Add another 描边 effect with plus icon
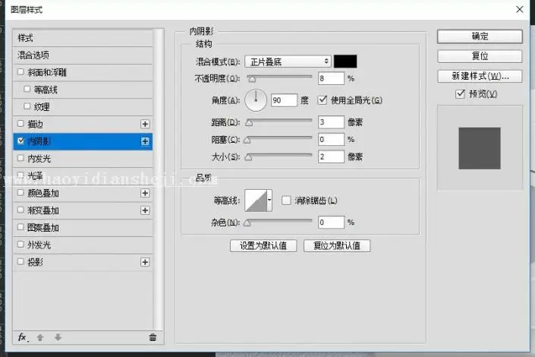The width and height of the screenshot is (535, 357). (x=145, y=124)
